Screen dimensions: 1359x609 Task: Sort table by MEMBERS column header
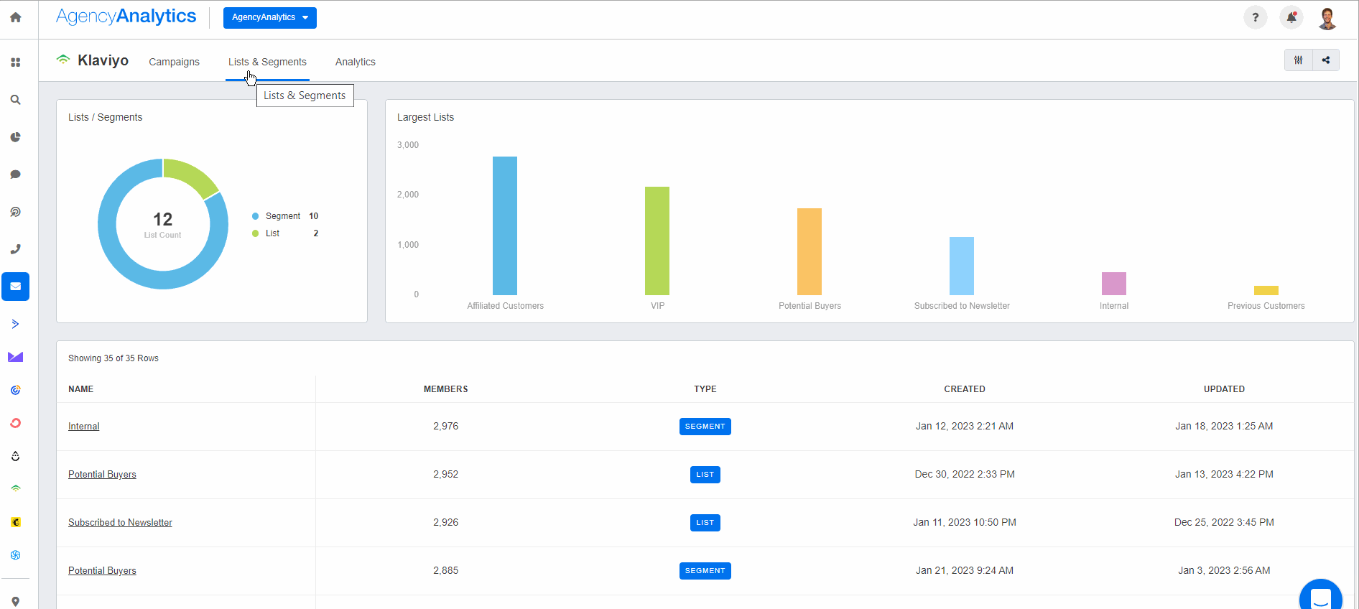tap(445, 389)
